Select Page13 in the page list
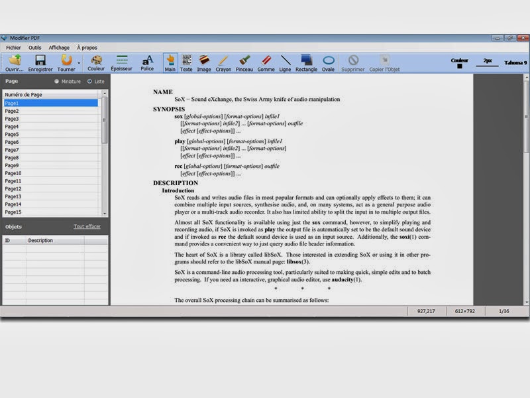Viewport: 530px width, 398px height. point(51,196)
